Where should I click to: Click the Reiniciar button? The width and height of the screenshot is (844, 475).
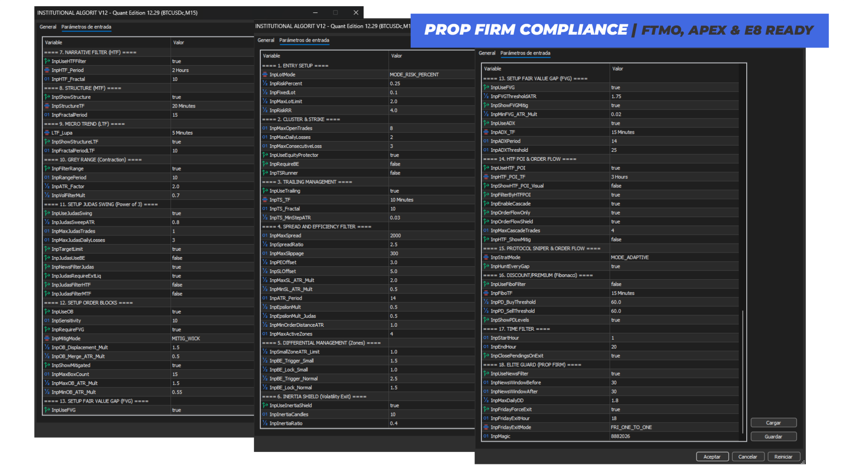pos(783,456)
